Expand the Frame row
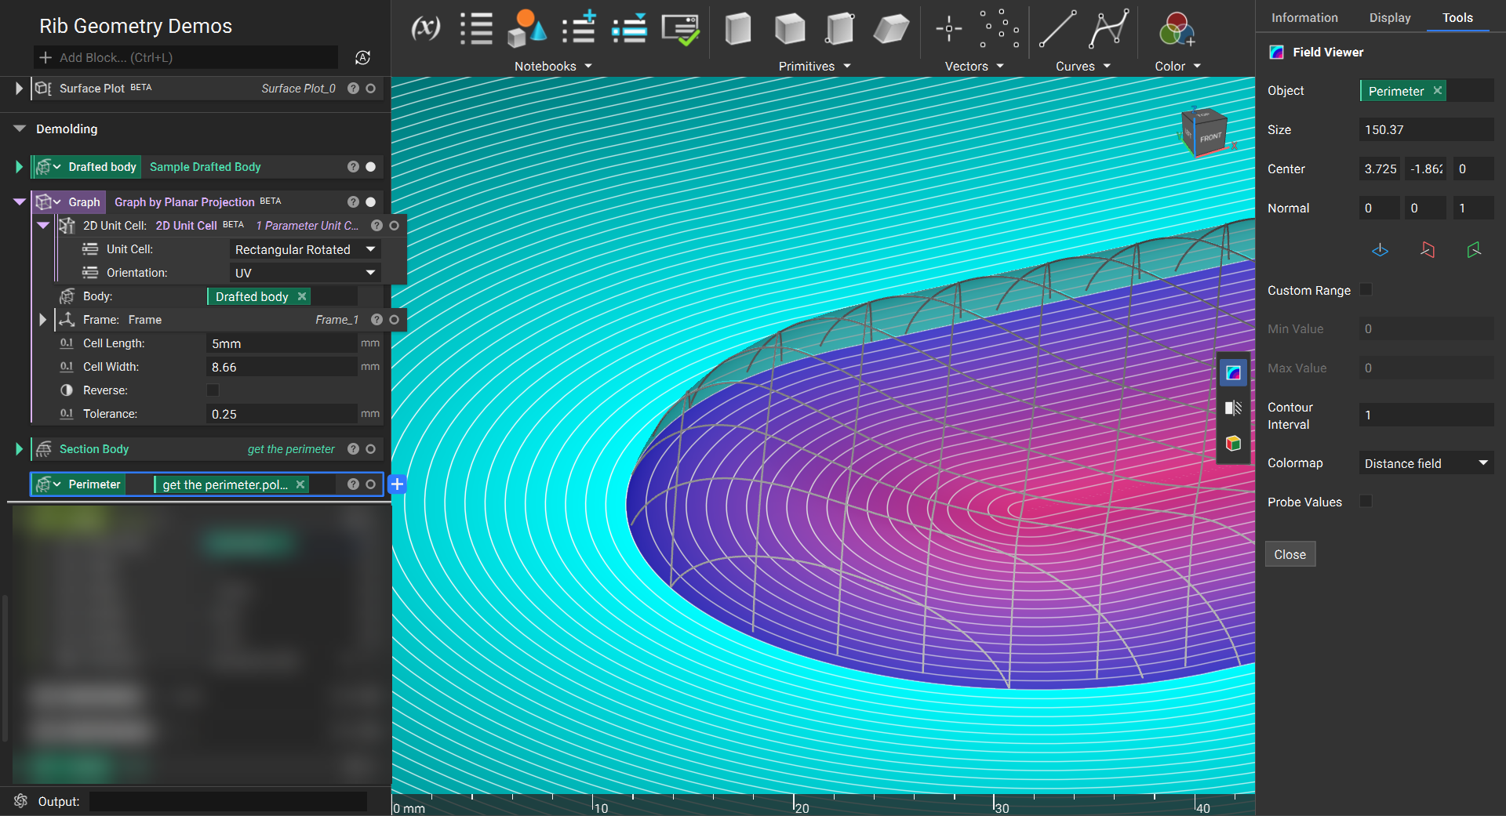 point(42,320)
